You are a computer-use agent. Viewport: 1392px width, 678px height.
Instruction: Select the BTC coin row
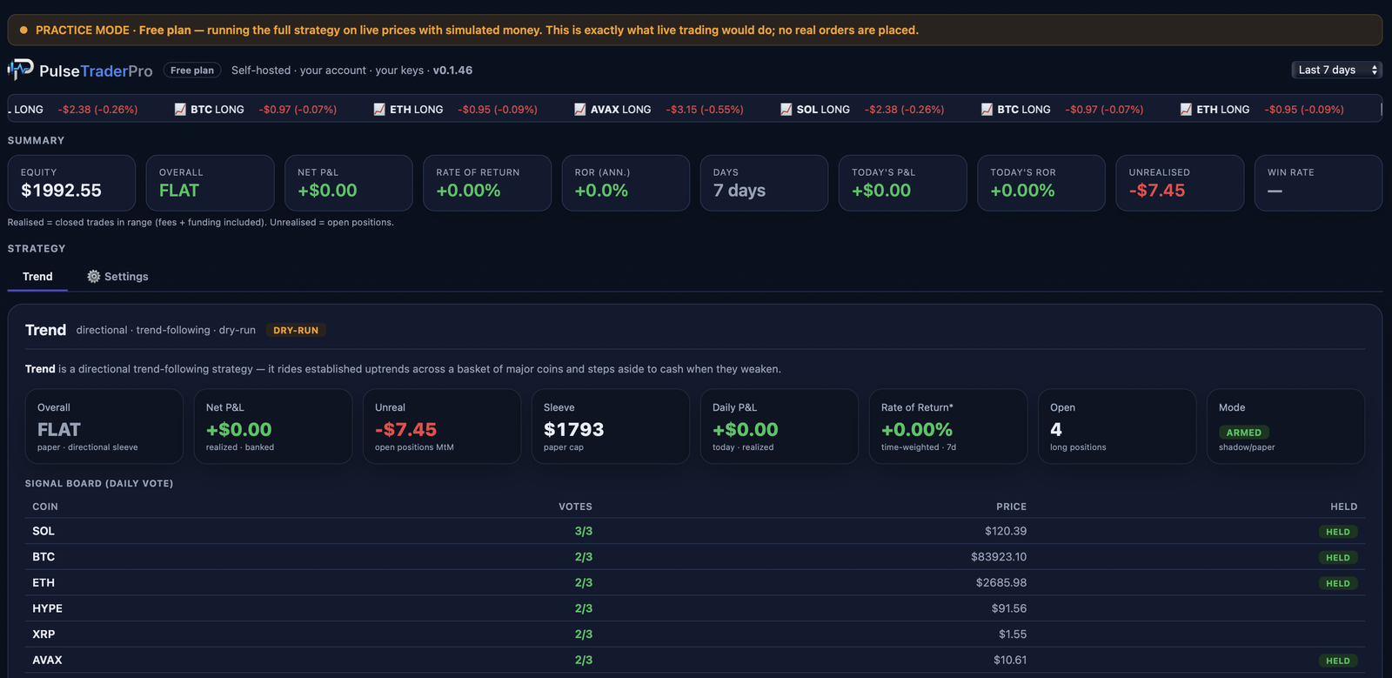tap(695, 557)
